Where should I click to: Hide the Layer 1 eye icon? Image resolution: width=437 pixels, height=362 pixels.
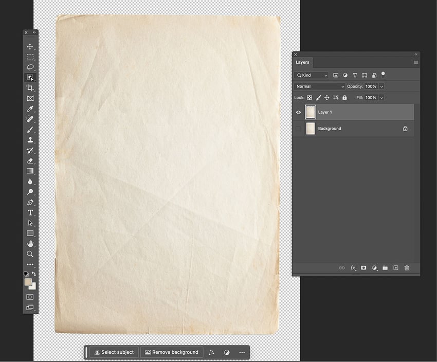[298, 112]
